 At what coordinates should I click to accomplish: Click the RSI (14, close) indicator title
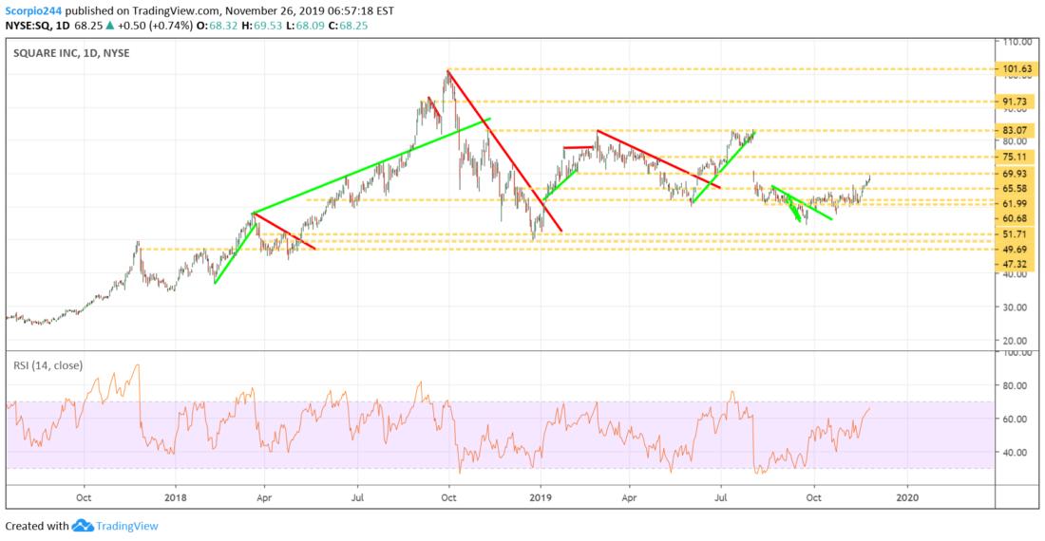[48, 365]
